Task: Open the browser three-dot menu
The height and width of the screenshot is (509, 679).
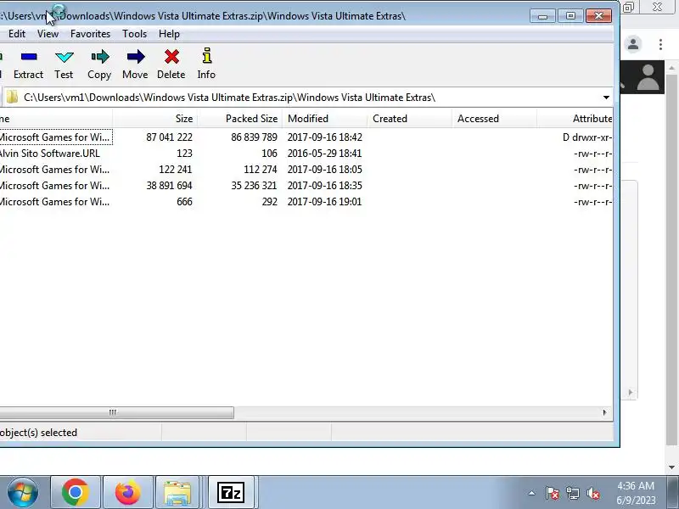Action: click(x=660, y=44)
